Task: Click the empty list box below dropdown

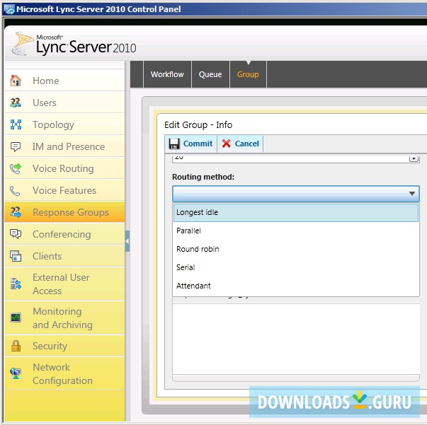Action: coord(296,339)
